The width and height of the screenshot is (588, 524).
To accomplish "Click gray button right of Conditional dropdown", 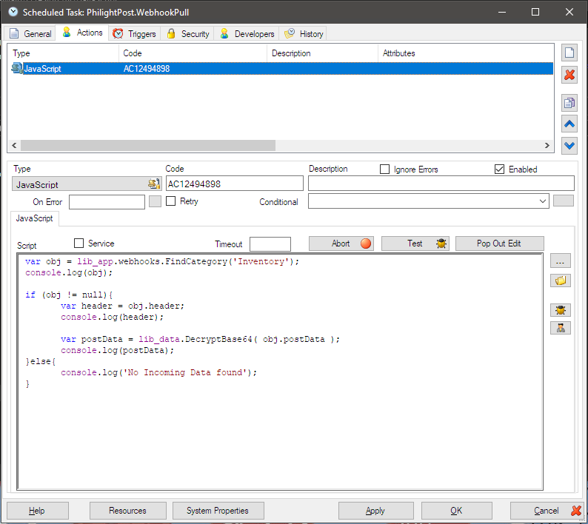I will click(564, 201).
